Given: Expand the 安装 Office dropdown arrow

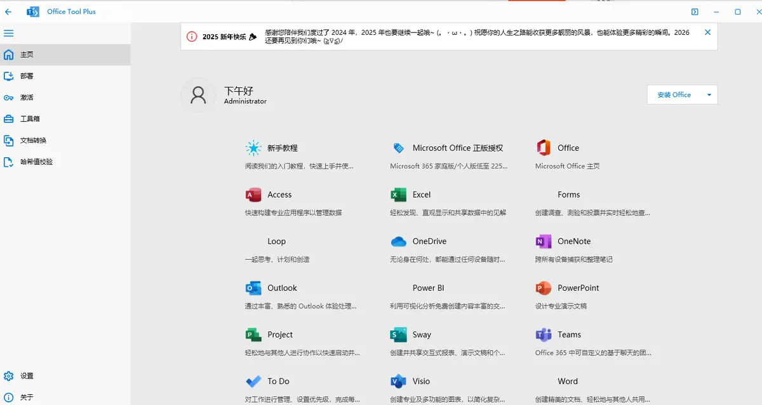Looking at the screenshot, I should (709, 95).
